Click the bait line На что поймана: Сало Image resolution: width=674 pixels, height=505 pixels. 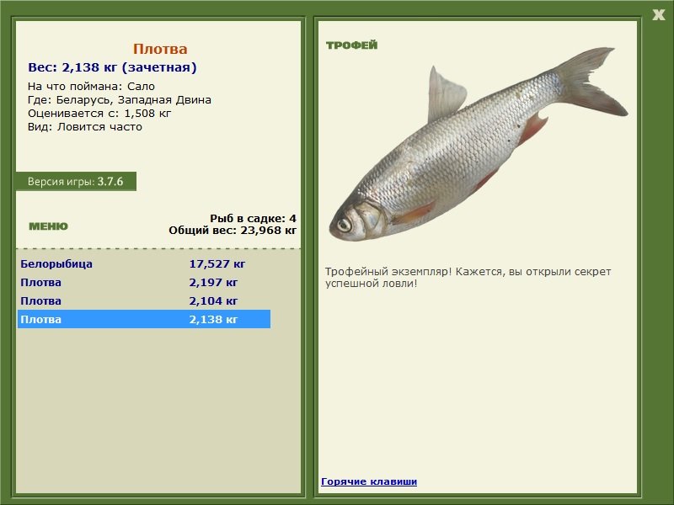[91, 86]
